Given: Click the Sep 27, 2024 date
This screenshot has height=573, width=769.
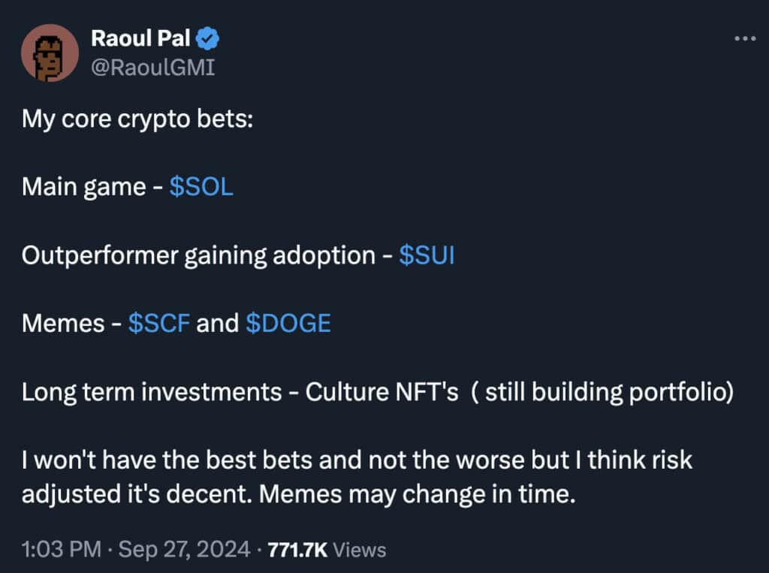Looking at the screenshot, I should tap(185, 549).
